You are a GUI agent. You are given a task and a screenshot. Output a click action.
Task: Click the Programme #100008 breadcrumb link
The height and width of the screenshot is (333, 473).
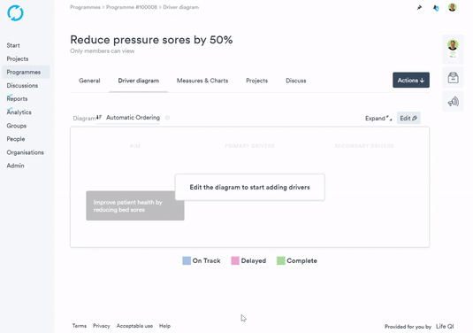pos(132,7)
